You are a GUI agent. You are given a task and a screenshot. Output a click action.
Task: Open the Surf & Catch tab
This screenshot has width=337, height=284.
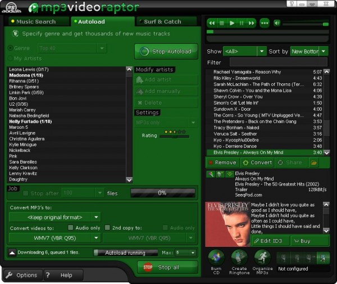[x=167, y=22]
